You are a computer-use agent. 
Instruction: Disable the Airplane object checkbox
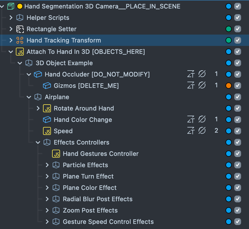tap(238, 97)
